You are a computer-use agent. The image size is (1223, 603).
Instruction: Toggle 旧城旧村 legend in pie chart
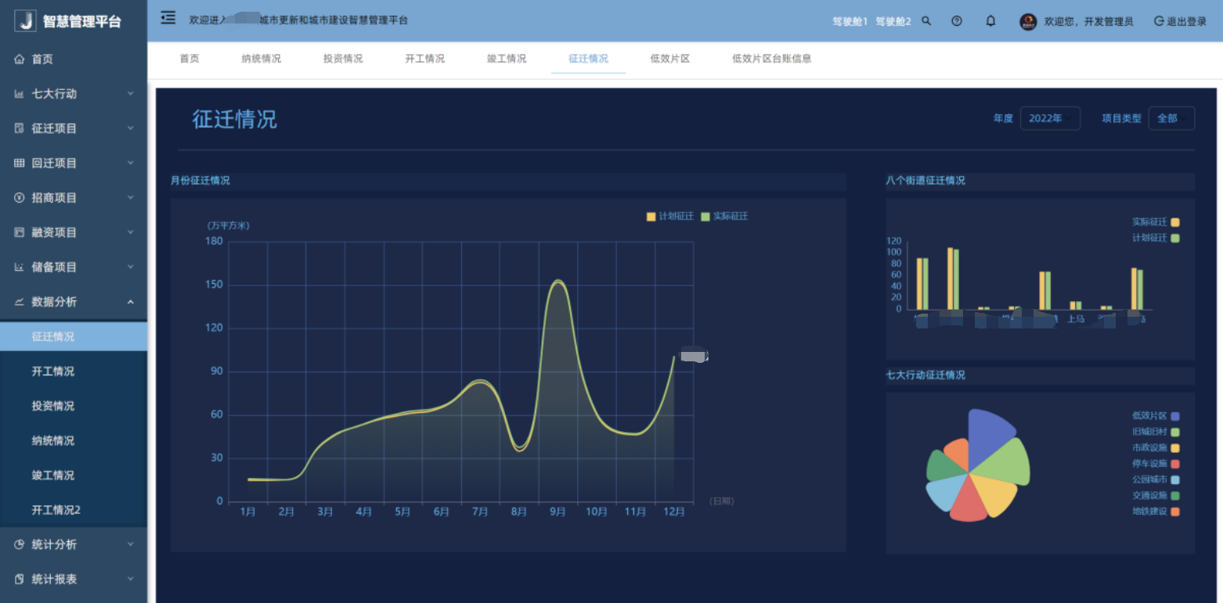coord(1156,432)
